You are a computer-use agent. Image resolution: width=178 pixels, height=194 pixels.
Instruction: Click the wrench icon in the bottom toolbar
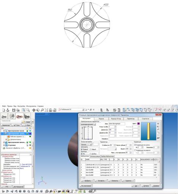[95, 191]
